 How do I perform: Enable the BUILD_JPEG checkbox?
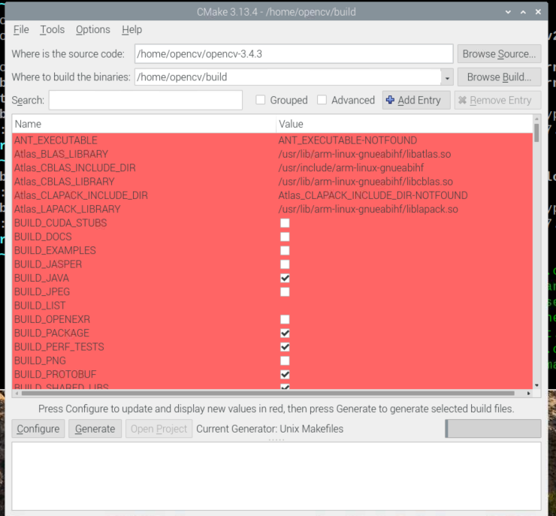[285, 292]
